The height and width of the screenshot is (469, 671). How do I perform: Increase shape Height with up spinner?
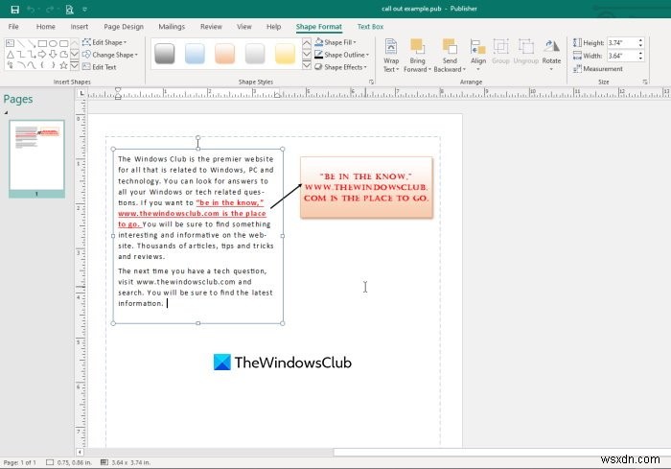pyautogui.click(x=640, y=40)
